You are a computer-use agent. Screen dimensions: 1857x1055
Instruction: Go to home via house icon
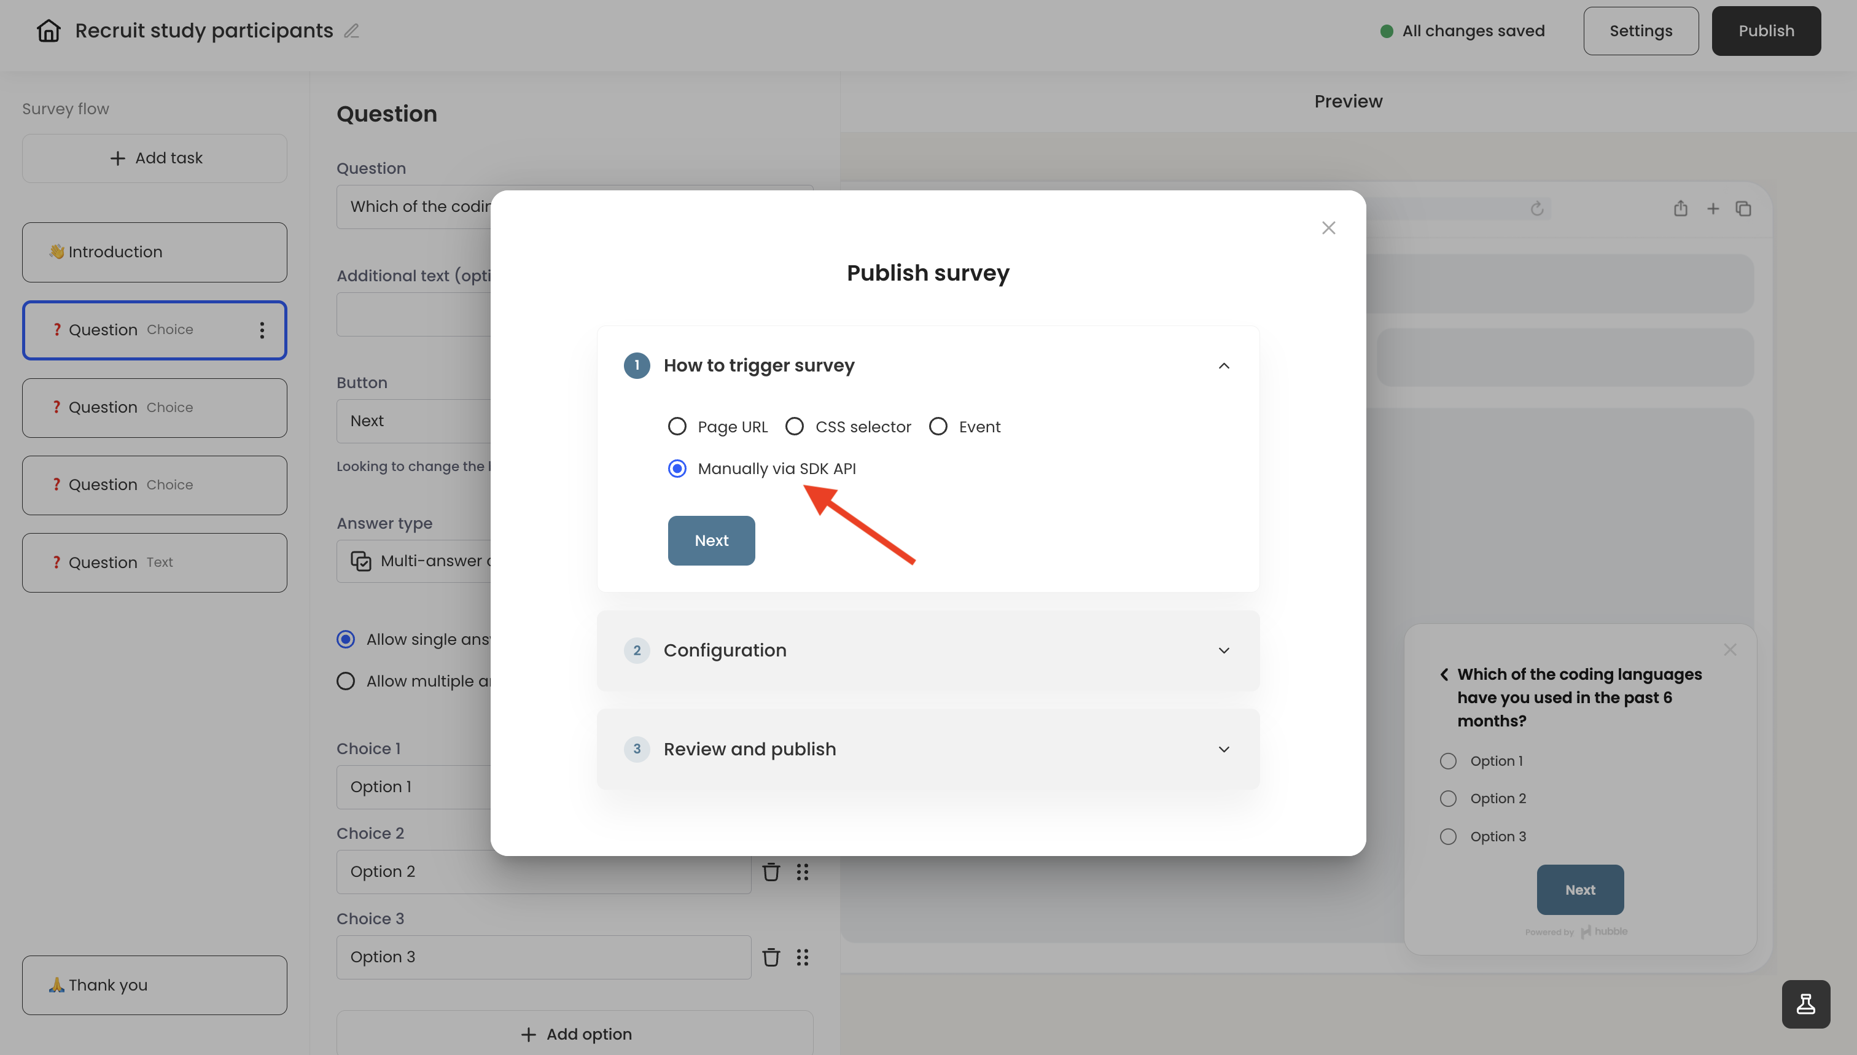pos(49,31)
